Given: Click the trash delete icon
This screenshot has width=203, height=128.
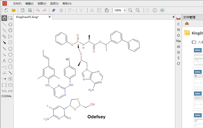Looking at the screenshot, I should tap(61, 10).
